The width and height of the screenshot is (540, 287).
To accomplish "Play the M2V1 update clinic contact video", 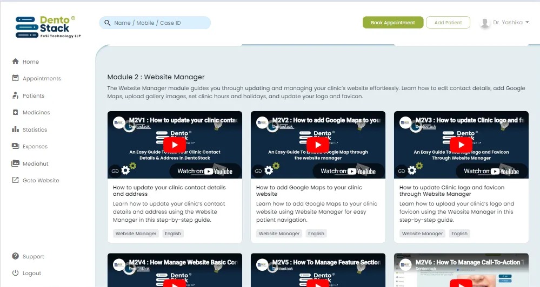I will pos(174,145).
